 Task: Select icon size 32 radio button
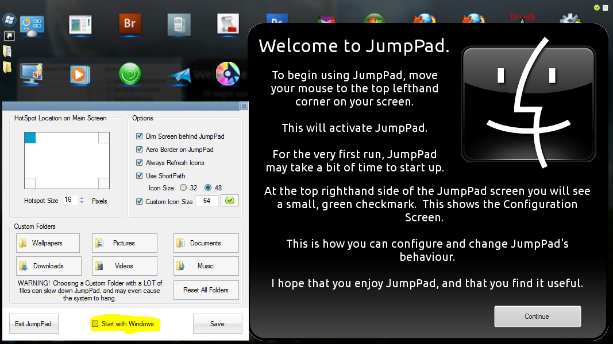click(x=183, y=187)
